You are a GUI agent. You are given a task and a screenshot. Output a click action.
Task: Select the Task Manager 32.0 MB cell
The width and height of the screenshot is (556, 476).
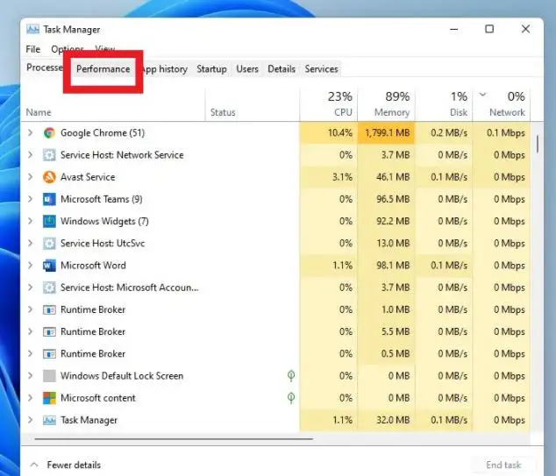[x=387, y=420]
